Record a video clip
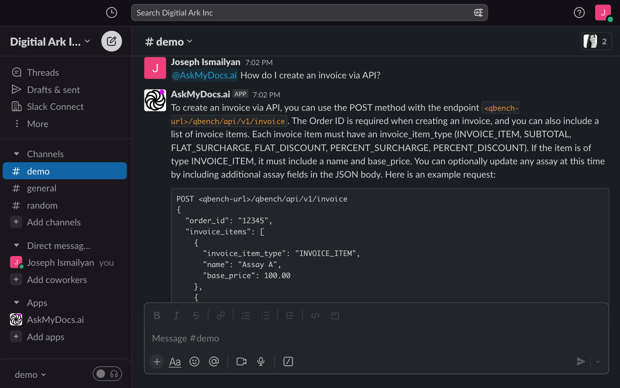620x388 pixels. pyautogui.click(x=241, y=361)
